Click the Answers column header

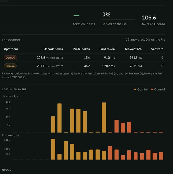tap(157, 49)
